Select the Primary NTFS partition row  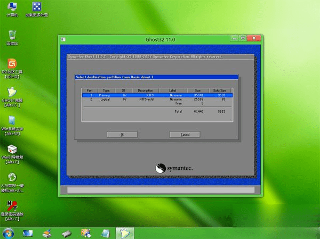coord(157,95)
